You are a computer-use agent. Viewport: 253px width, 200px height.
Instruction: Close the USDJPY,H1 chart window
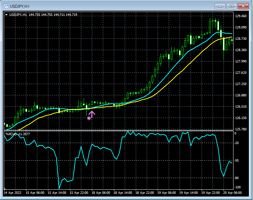(x=243, y=6)
